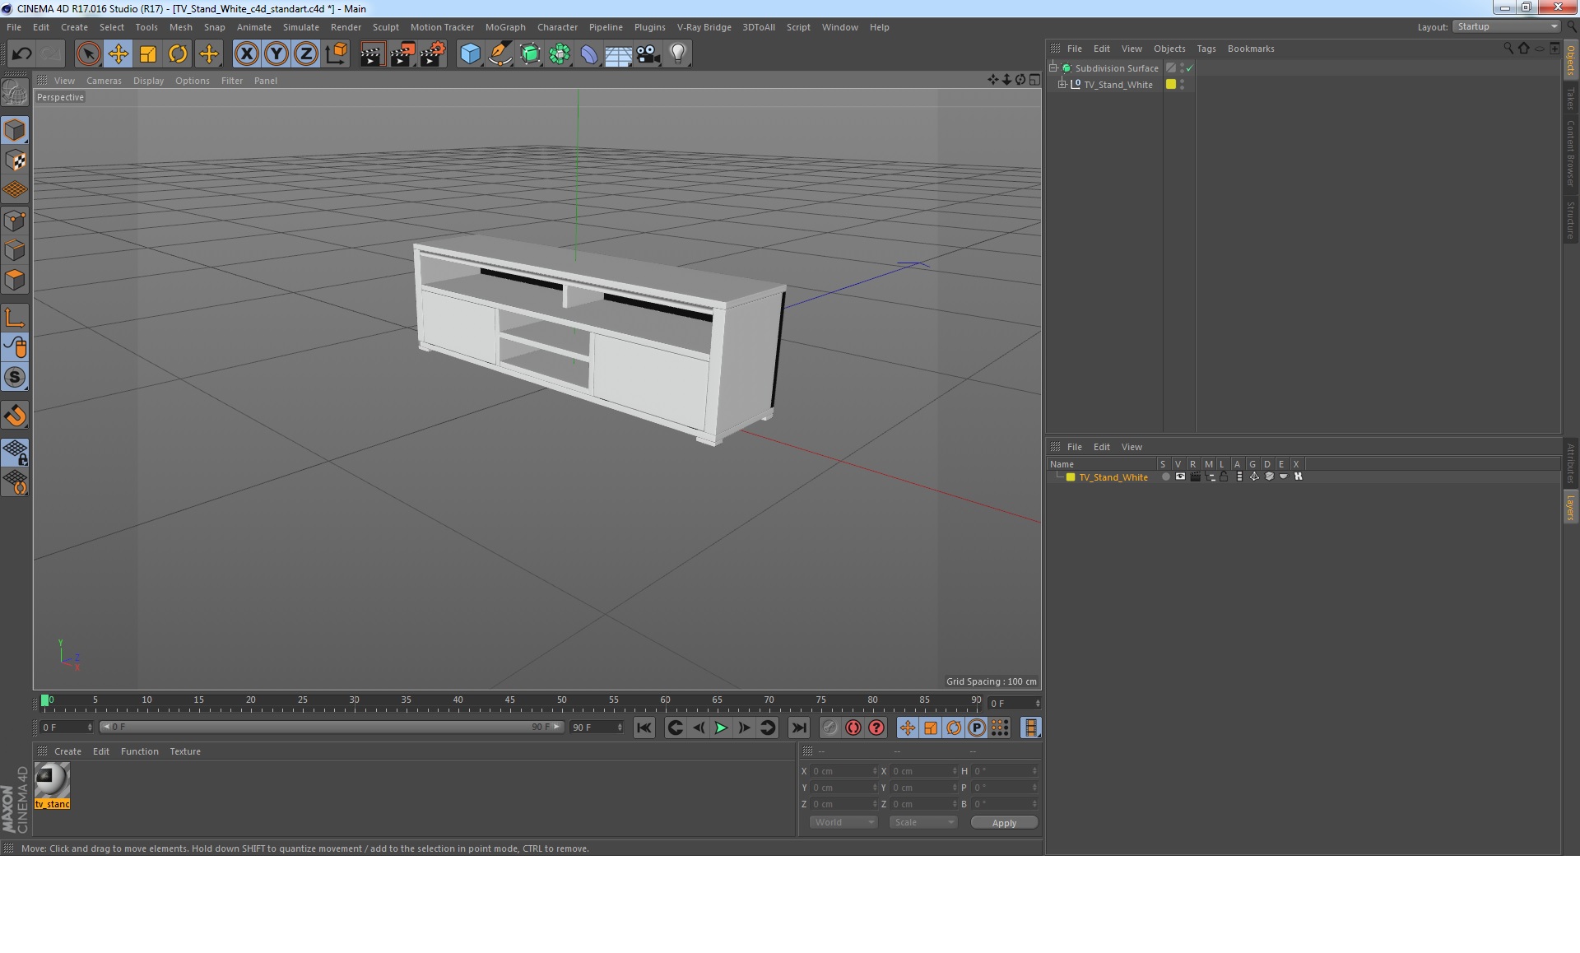Image resolution: width=1580 pixels, height=953 pixels.
Task: Open the MoGraph menu
Action: click(x=504, y=27)
